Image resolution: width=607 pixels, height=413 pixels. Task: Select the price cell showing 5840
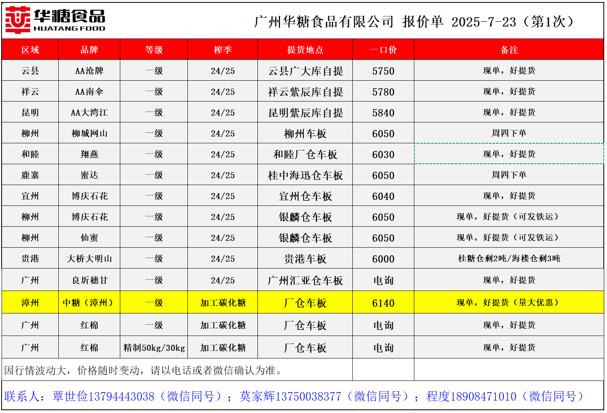[383, 113]
